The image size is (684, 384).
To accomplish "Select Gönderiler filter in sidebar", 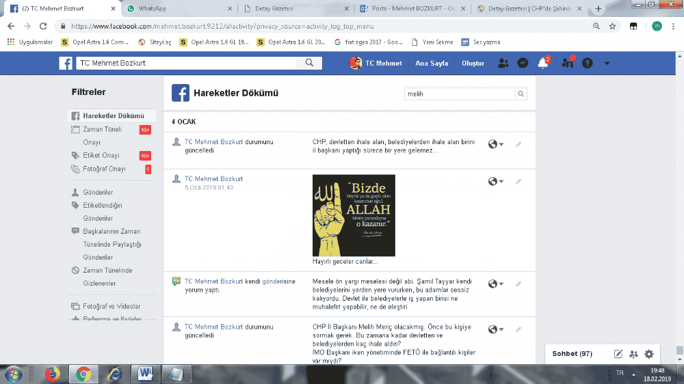I will (x=97, y=192).
